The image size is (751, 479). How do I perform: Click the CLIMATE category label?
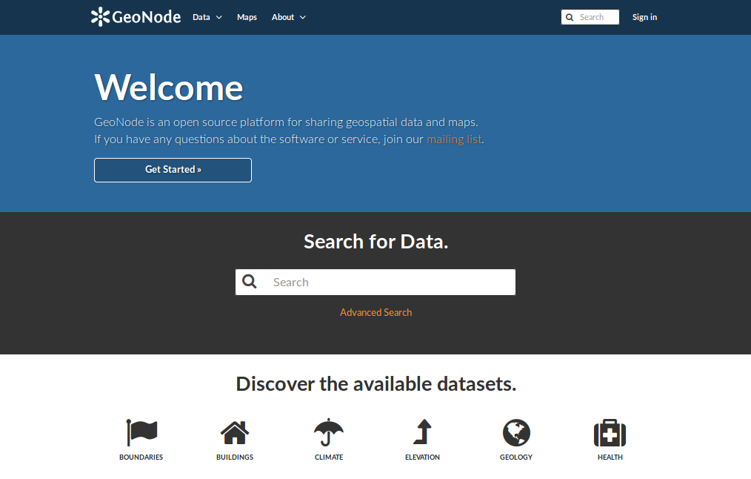tap(329, 457)
